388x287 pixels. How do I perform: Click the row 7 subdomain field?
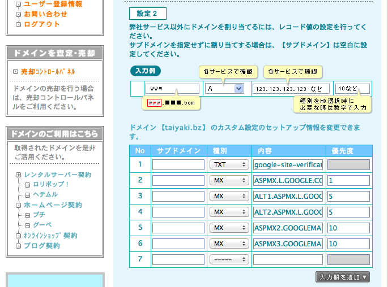[x=178, y=259]
